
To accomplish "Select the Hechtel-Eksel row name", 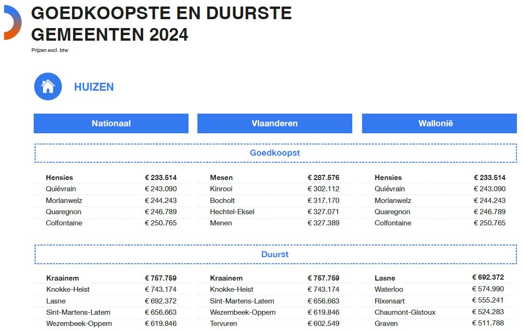I will [x=232, y=212].
